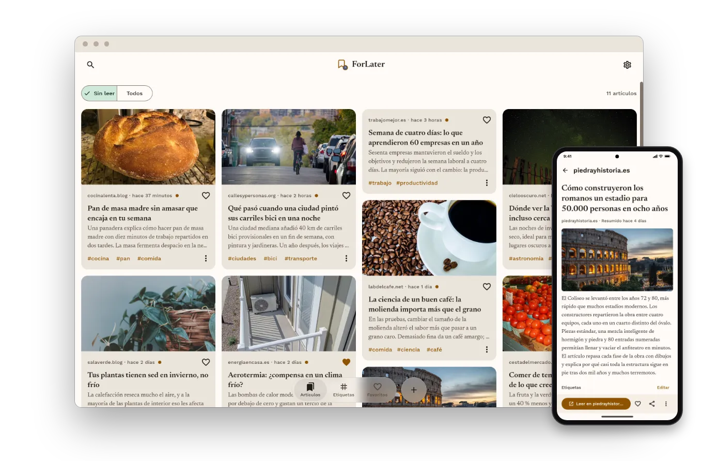Click the ForLater logo in the header
The height and width of the screenshot is (461, 718).
(x=361, y=64)
